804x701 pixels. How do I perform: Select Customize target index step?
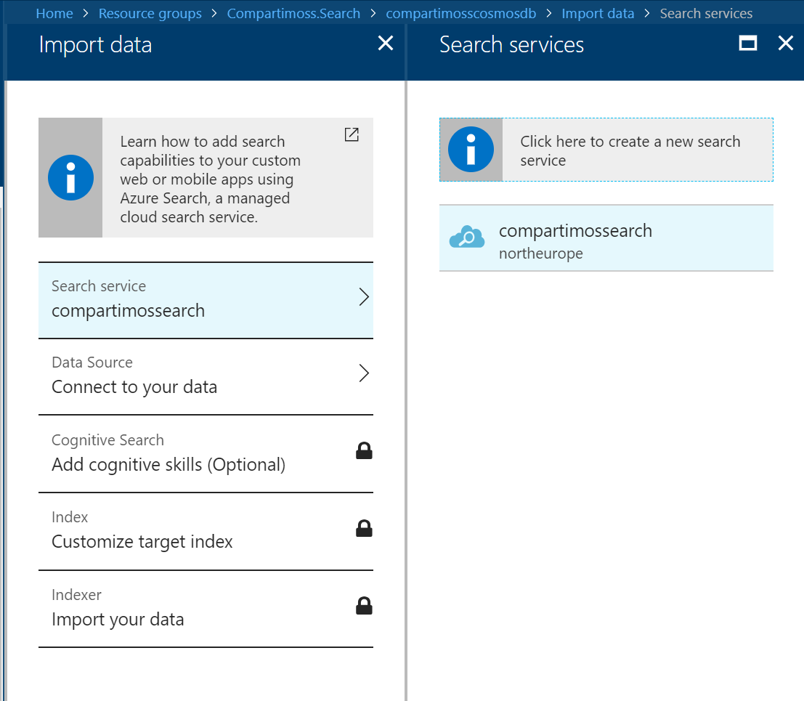(x=206, y=531)
